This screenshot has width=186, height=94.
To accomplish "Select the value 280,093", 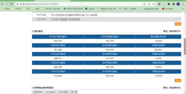I will pyautogui.click(x=110, y=67).
